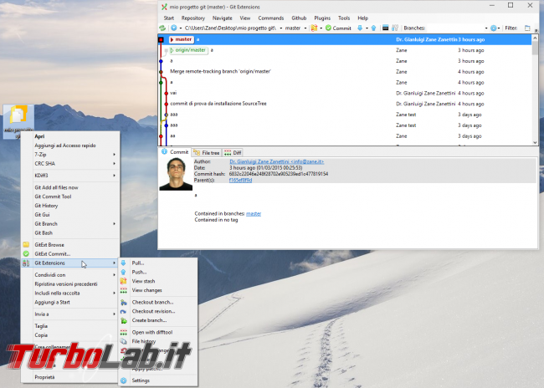This screenshot has height=388, width=544.
Task: Choose Apri in the context menu
Action: pos(70,136)
